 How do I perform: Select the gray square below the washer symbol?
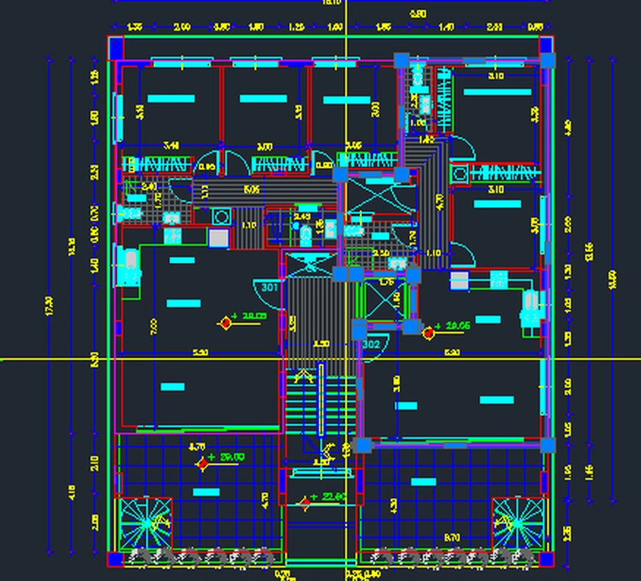pyautogui.click(x=219, y=238)
